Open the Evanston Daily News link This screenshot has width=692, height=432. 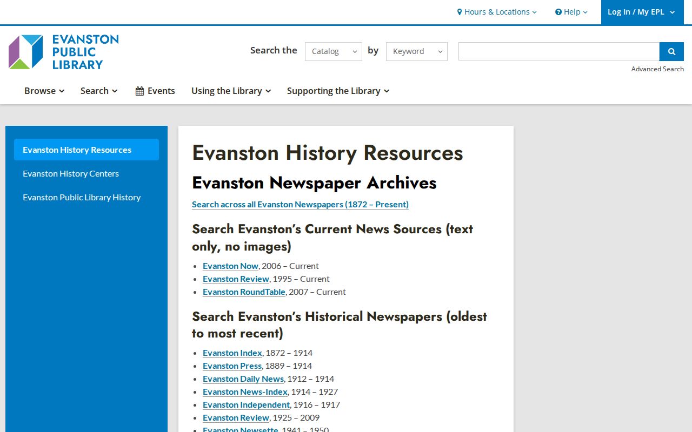coord(243,379)
